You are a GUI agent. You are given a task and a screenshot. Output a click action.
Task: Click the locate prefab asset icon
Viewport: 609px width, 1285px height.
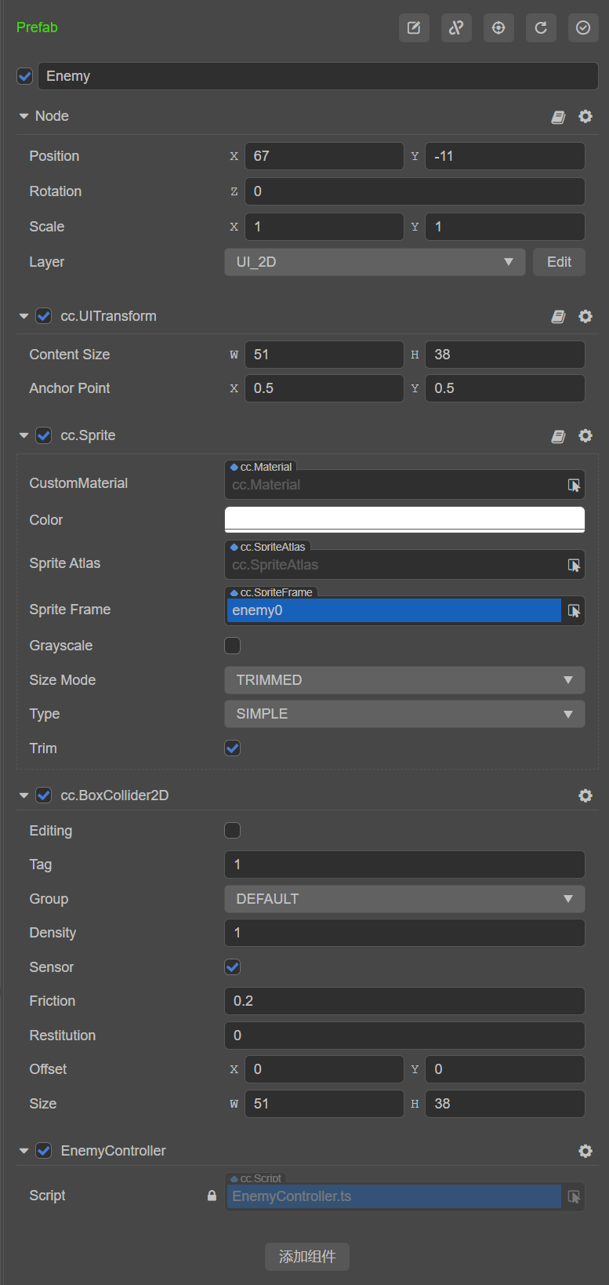tap(498, 28)
